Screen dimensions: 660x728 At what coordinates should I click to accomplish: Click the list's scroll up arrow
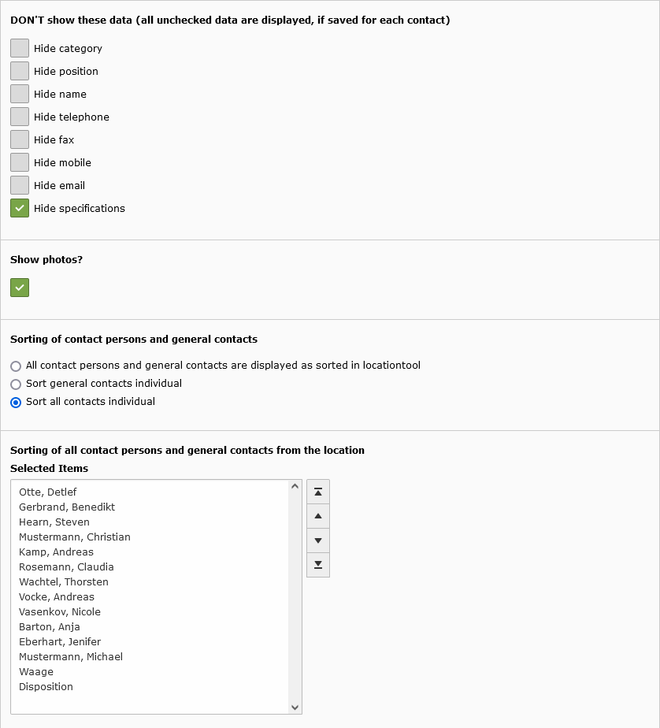[x=295, y=487]
